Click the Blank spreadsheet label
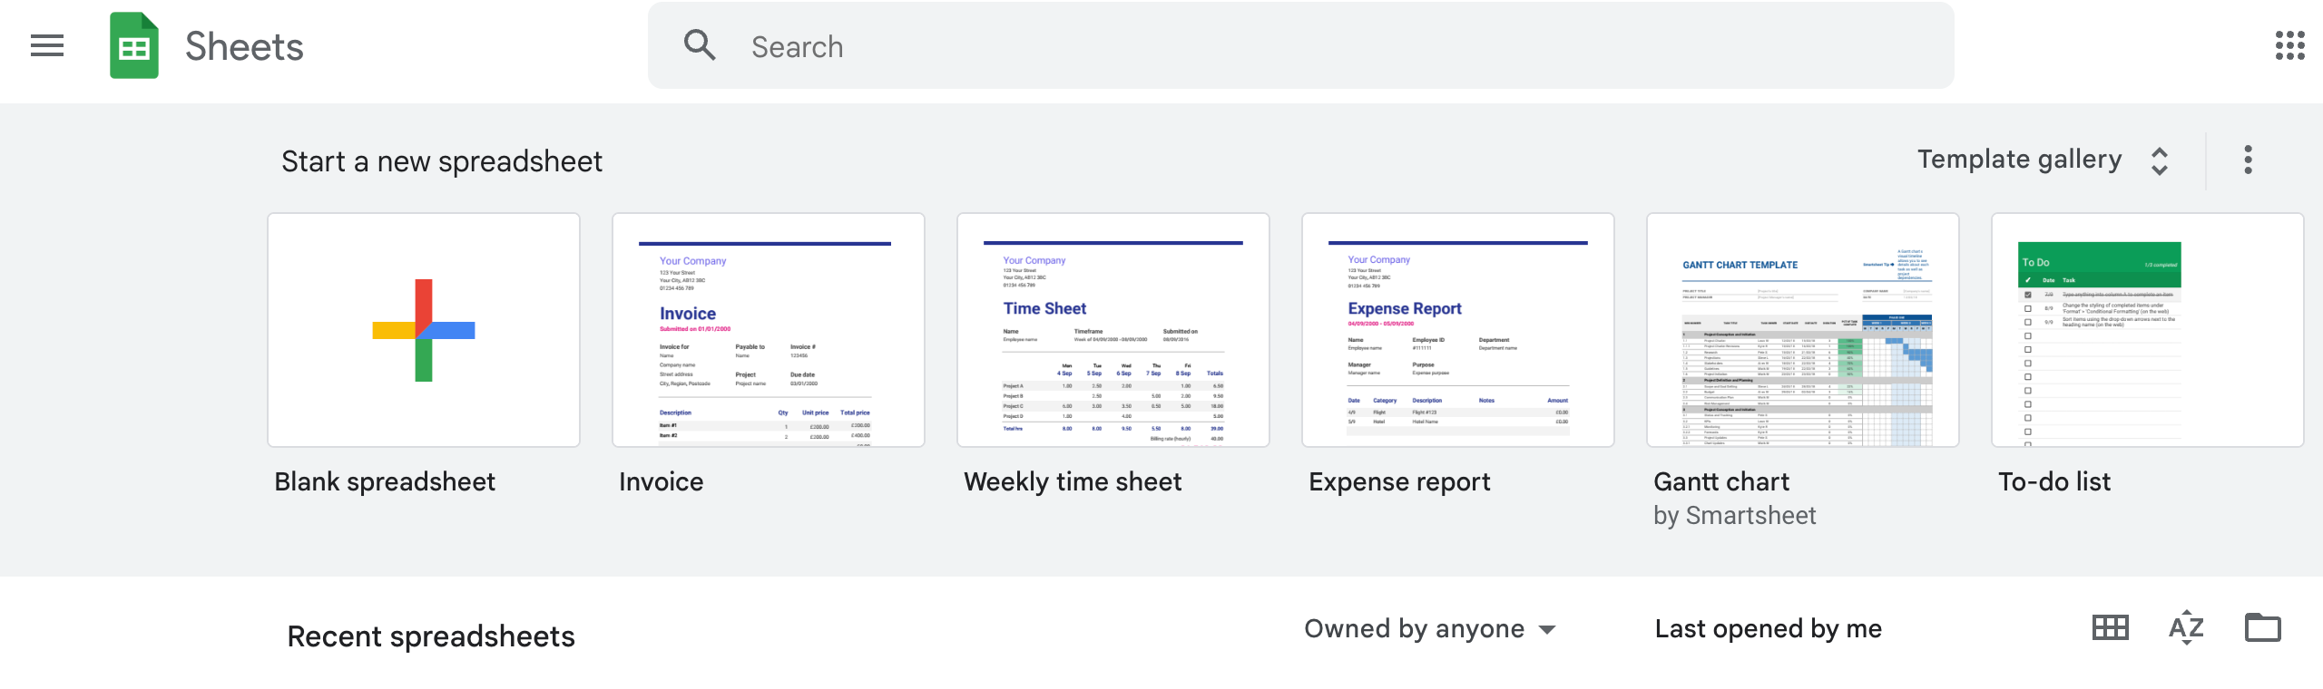Viewport: 2323px width, 689px height. 385,481
